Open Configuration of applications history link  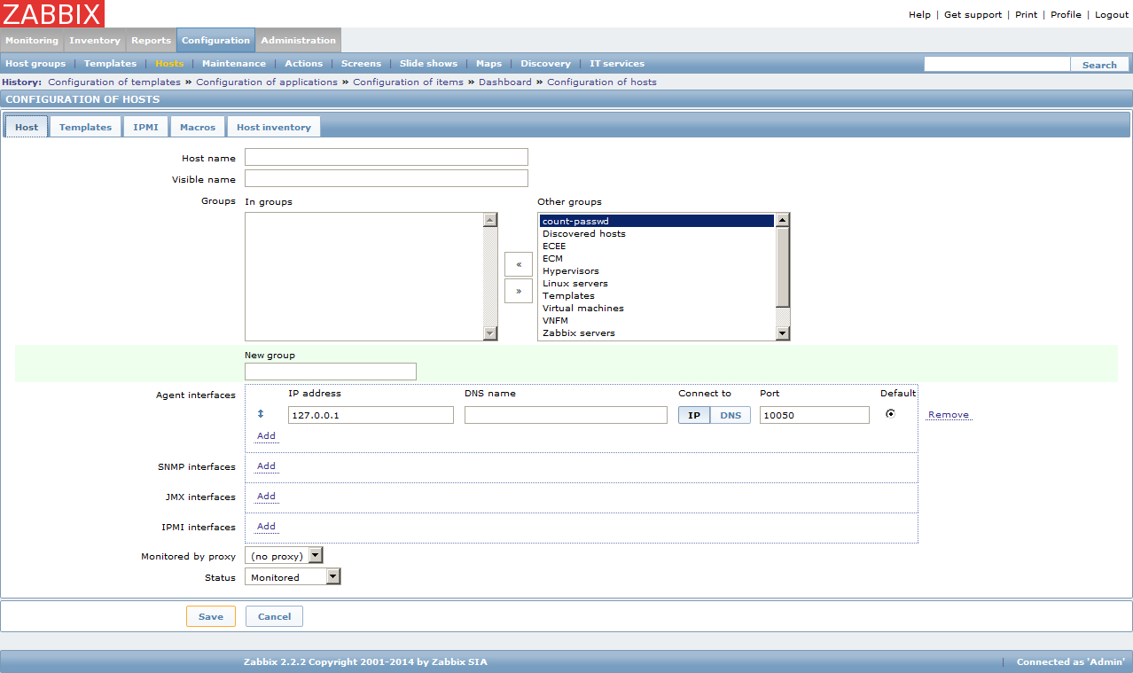(267, 82)
